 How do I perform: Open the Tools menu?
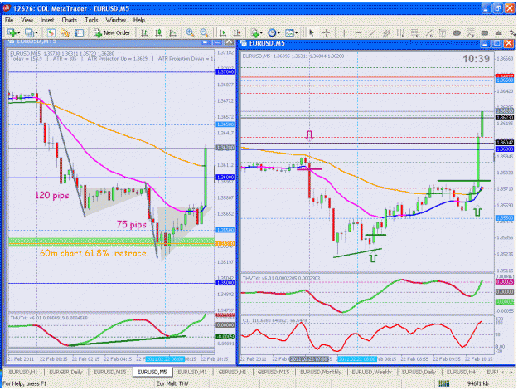pos(91,20)
